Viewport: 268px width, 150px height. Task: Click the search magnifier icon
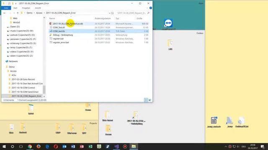(x=148, y=13)
